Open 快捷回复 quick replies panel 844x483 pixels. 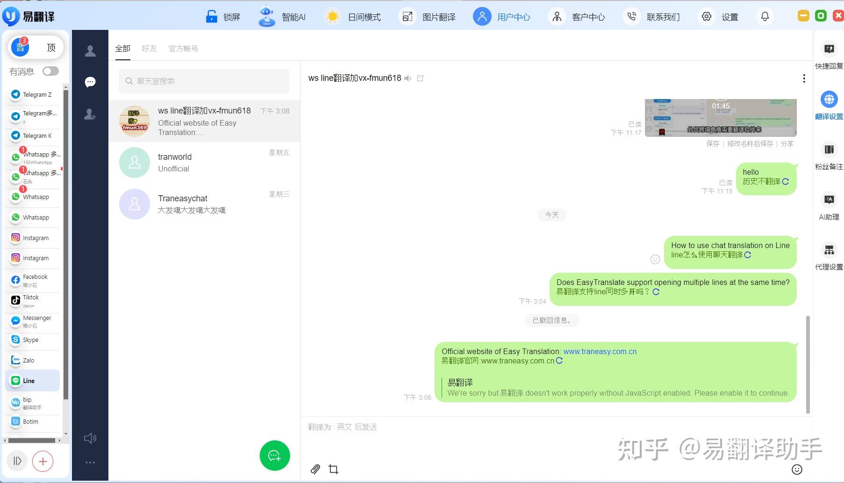(x=829, y=56)
